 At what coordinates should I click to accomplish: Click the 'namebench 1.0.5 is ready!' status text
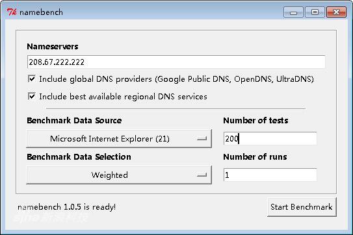[67, 207]
